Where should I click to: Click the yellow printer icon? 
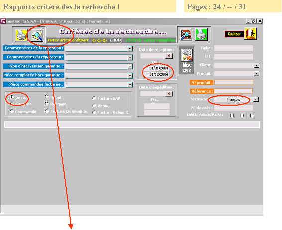pos(21,35)
